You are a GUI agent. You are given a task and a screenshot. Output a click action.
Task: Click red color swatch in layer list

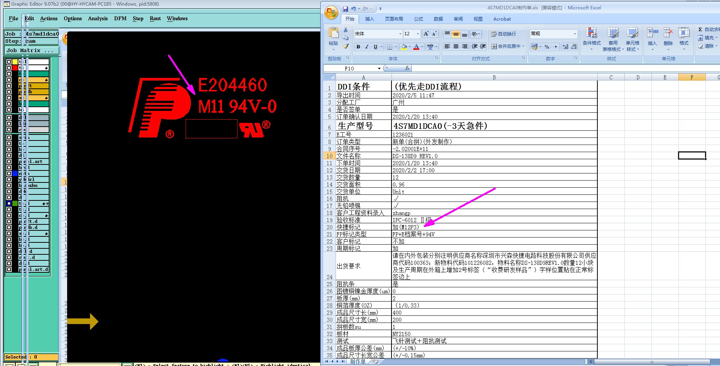[x=15, y=68]
